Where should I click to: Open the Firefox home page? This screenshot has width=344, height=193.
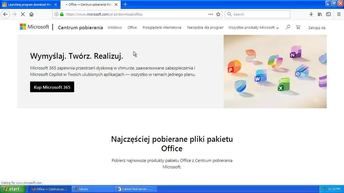coord(31,14)
